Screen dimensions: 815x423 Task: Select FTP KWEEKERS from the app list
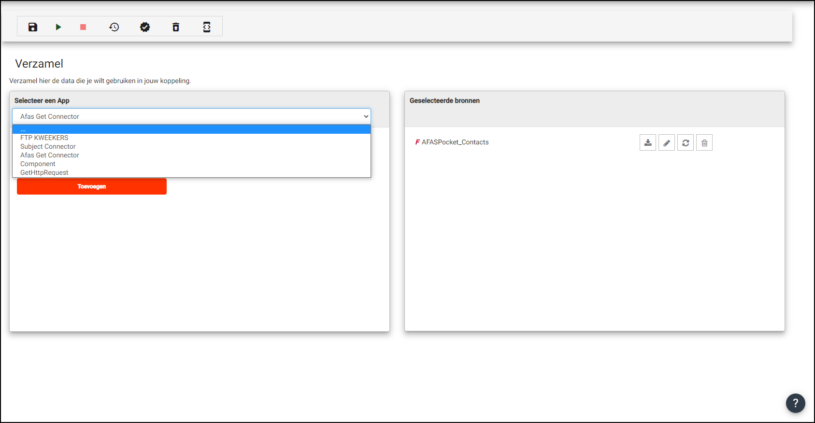(44, 138)
